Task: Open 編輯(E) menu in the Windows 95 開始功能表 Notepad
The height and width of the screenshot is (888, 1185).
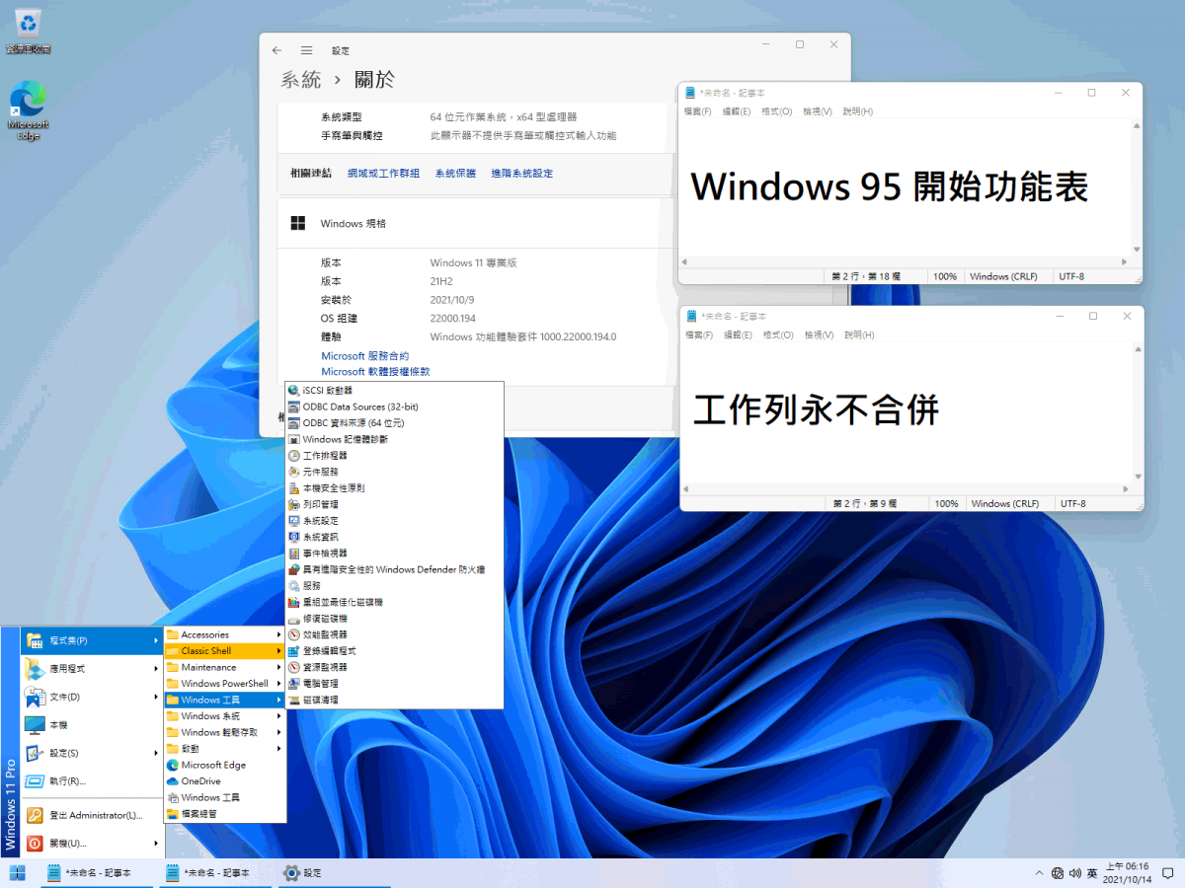Action: [x=737, y=111]
